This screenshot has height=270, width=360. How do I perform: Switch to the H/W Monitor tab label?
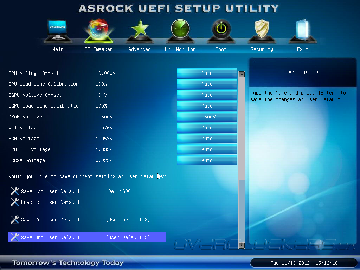180,49
